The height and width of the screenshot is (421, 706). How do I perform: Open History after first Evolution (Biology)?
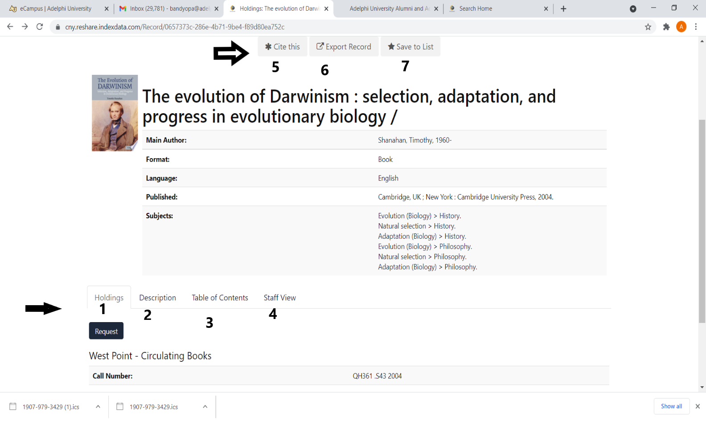click(450, 216)
